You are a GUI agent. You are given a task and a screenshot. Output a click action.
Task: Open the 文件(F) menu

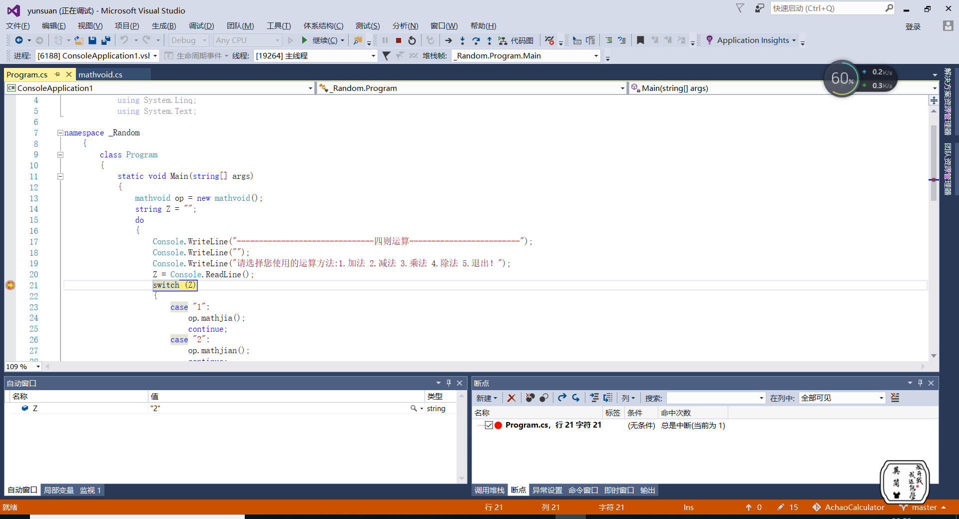pyautogui.click(x=18, y=26)
